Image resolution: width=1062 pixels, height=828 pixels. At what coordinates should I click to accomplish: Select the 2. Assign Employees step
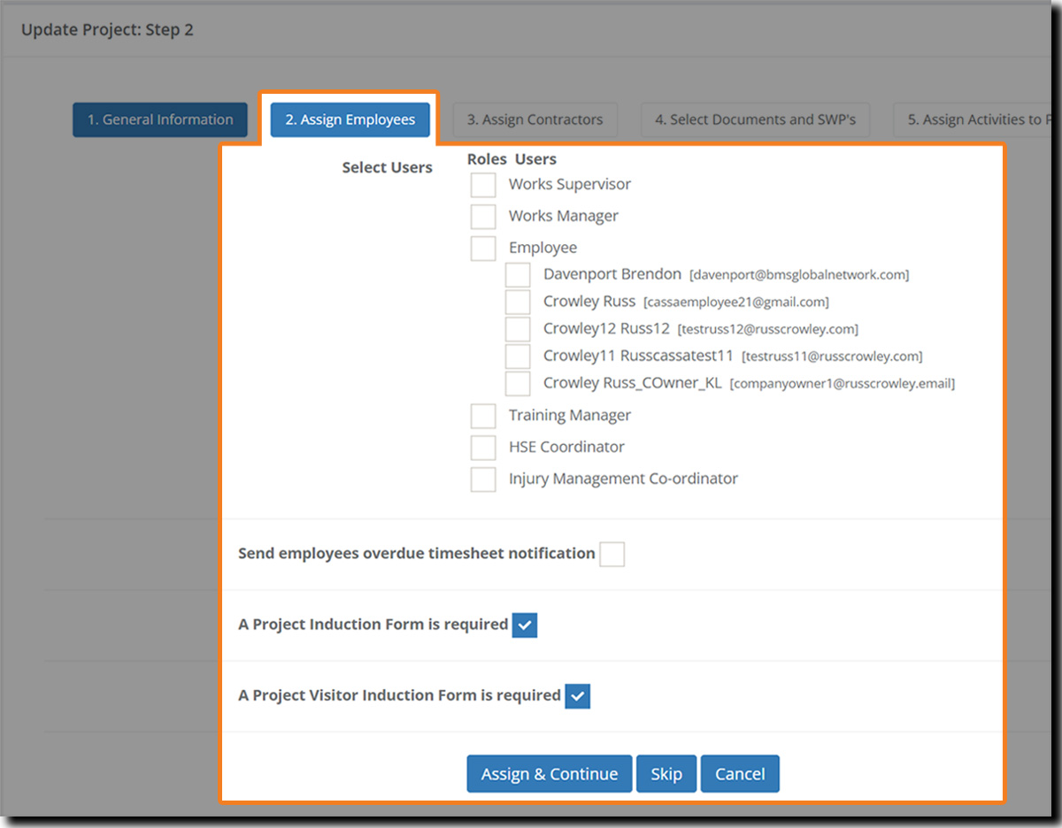pyautogui.click(x=350, y=119)
